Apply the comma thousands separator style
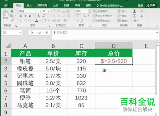The image size is (160, 116). coord(89,16)
